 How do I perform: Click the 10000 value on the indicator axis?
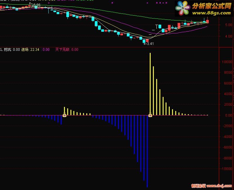point(227,62)
